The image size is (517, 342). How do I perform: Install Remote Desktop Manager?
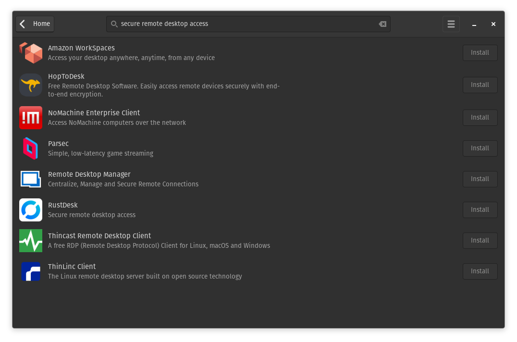pyautogui.click(x=480, y=179)
